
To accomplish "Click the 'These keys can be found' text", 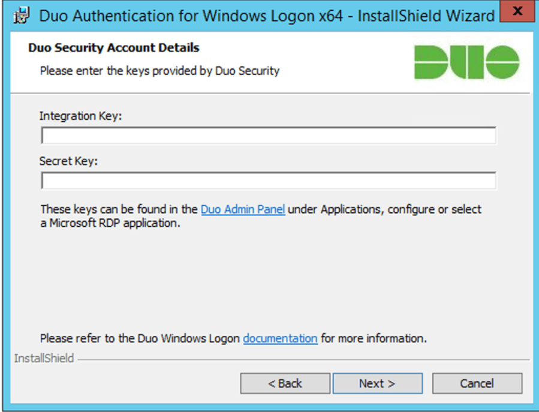I will (119, 210).
